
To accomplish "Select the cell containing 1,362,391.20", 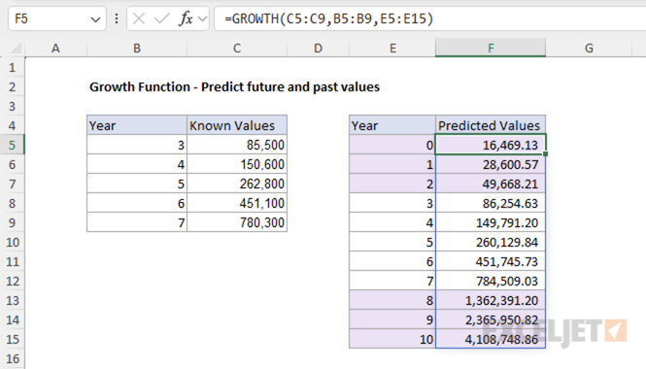I will 491,300.
